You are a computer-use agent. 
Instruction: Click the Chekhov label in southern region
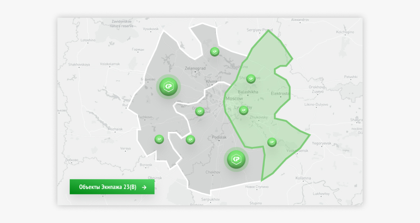(213, 172)
